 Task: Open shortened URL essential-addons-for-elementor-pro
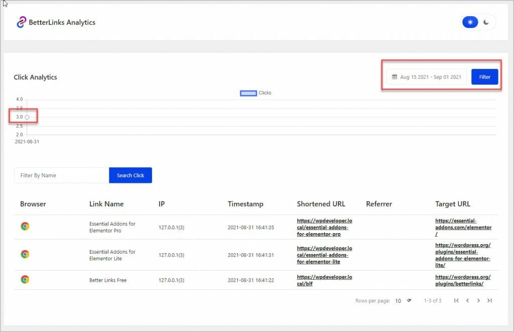(x=325, y=228)
